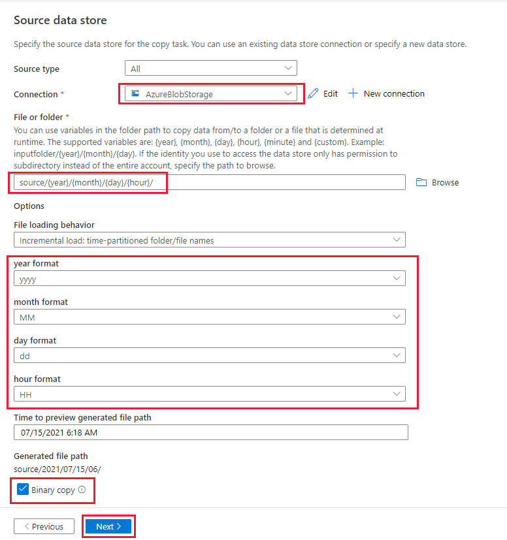Click the Edit pencil icon
Viewport: 507px width, 540px height.
pos(312,93)
